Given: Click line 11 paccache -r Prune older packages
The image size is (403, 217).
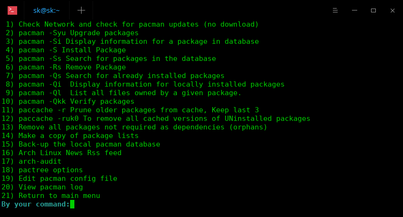Looking at the screenshot, I should pyautogui.click(x=130, y=110).
